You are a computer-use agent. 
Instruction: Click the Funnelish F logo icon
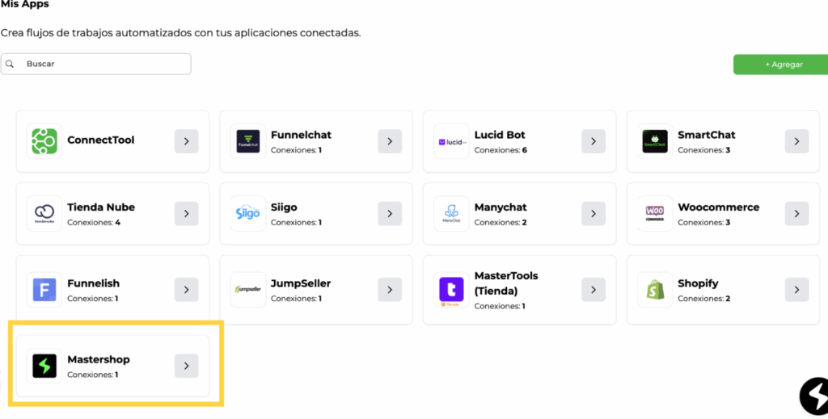tap(44, 290)
